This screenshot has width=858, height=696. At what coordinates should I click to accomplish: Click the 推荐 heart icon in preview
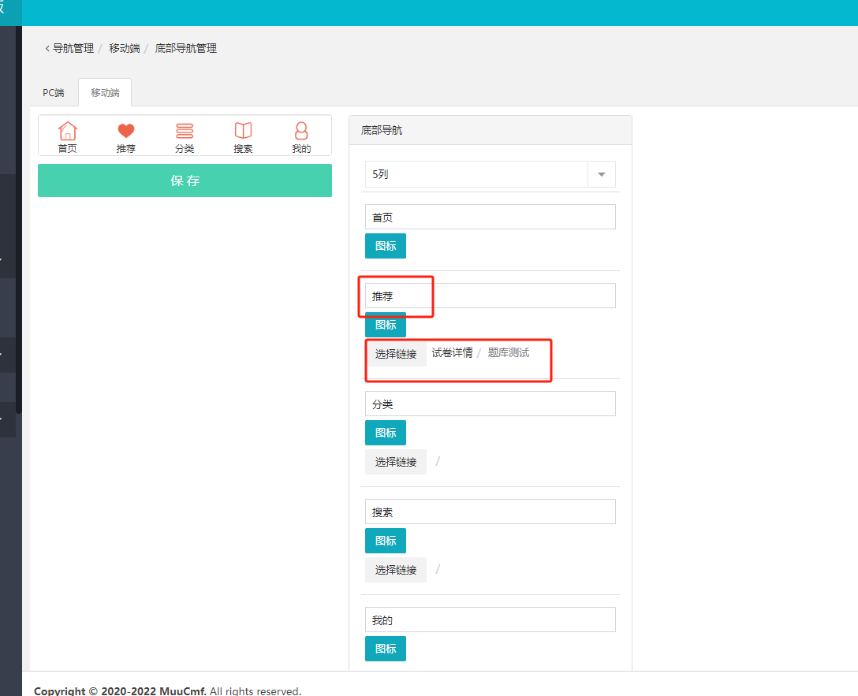pos(126,131)
